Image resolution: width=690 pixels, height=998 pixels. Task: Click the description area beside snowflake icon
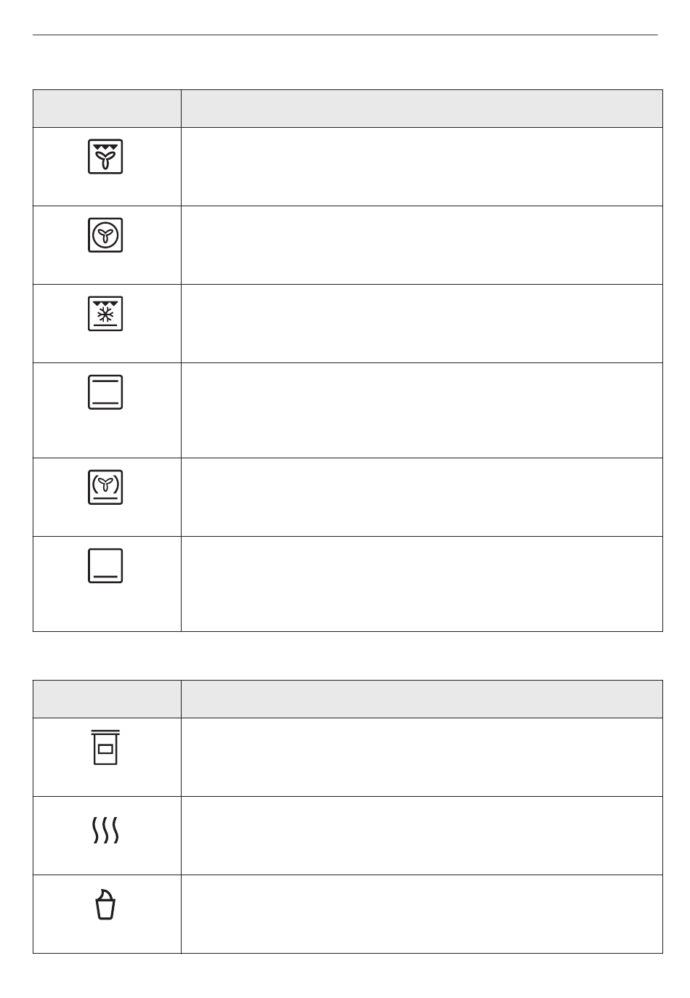tap(422, 323)
